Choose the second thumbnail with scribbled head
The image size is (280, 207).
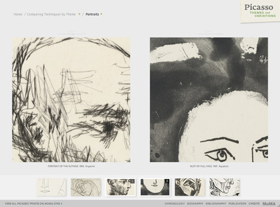coord(86,187)
